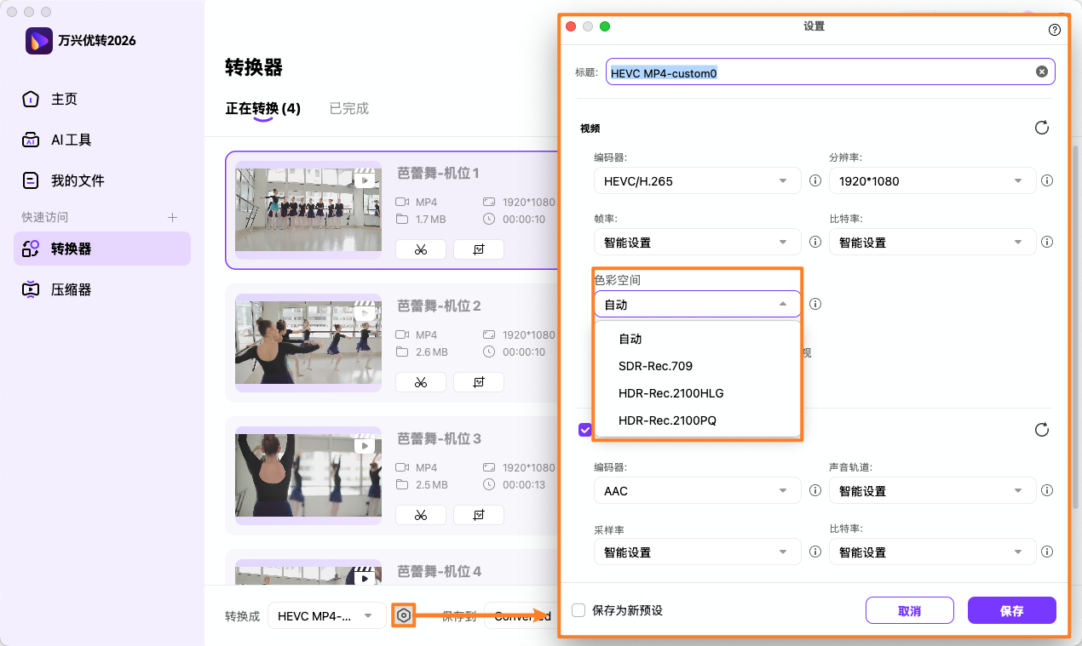
Task: Click the help question mark in settings
Action: 1055,30
